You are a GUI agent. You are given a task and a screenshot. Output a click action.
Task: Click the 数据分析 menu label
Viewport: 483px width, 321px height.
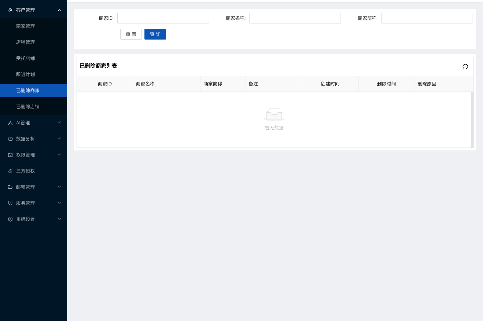tap(25, 139)
